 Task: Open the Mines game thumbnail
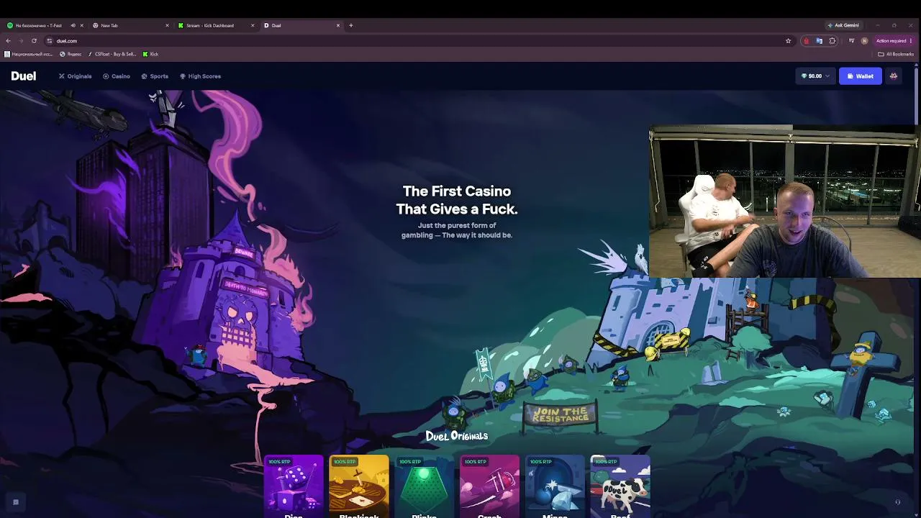(555, 486)
